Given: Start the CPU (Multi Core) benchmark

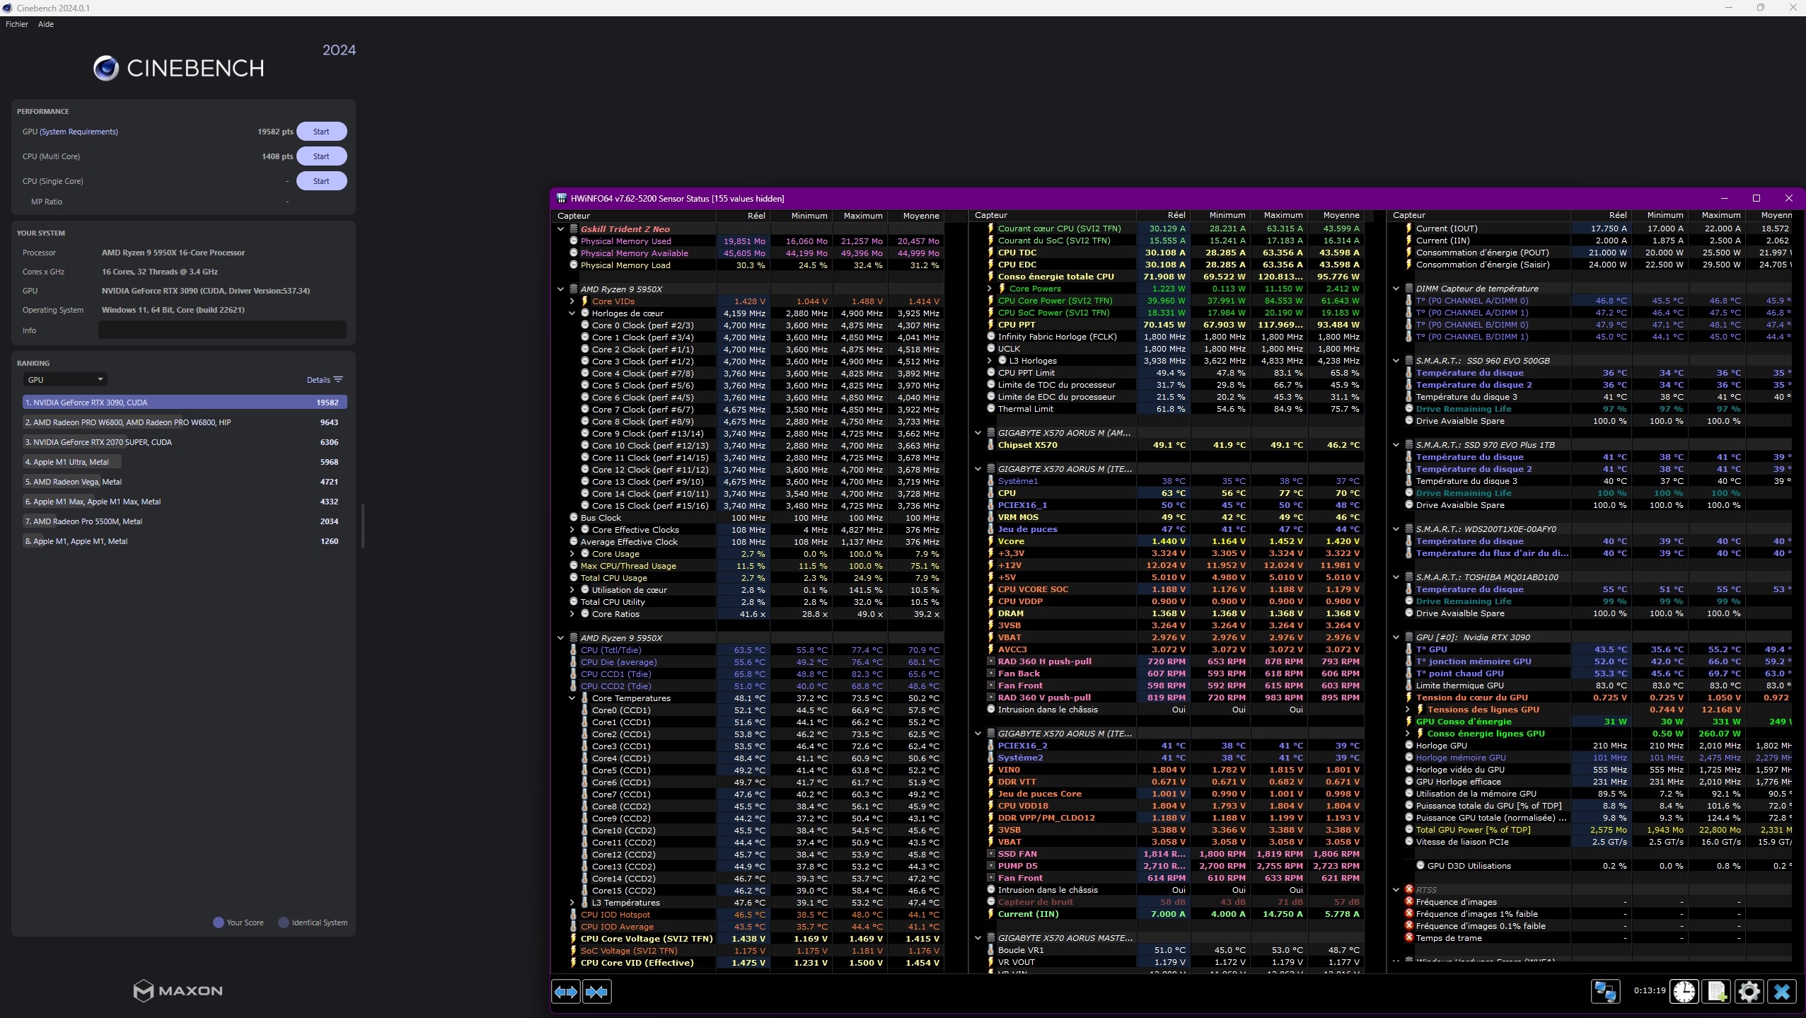Looking at the screenshot, I should 321,156.
